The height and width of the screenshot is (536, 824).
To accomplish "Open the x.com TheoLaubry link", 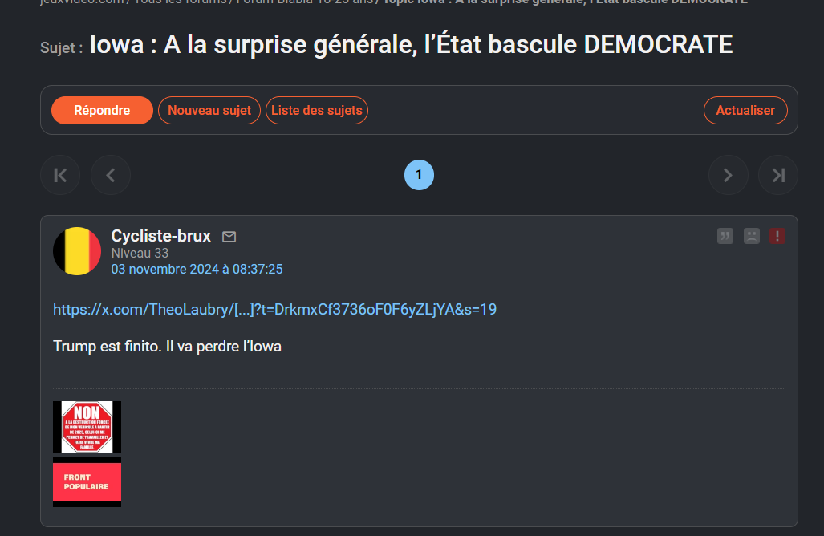I will 275,309.
